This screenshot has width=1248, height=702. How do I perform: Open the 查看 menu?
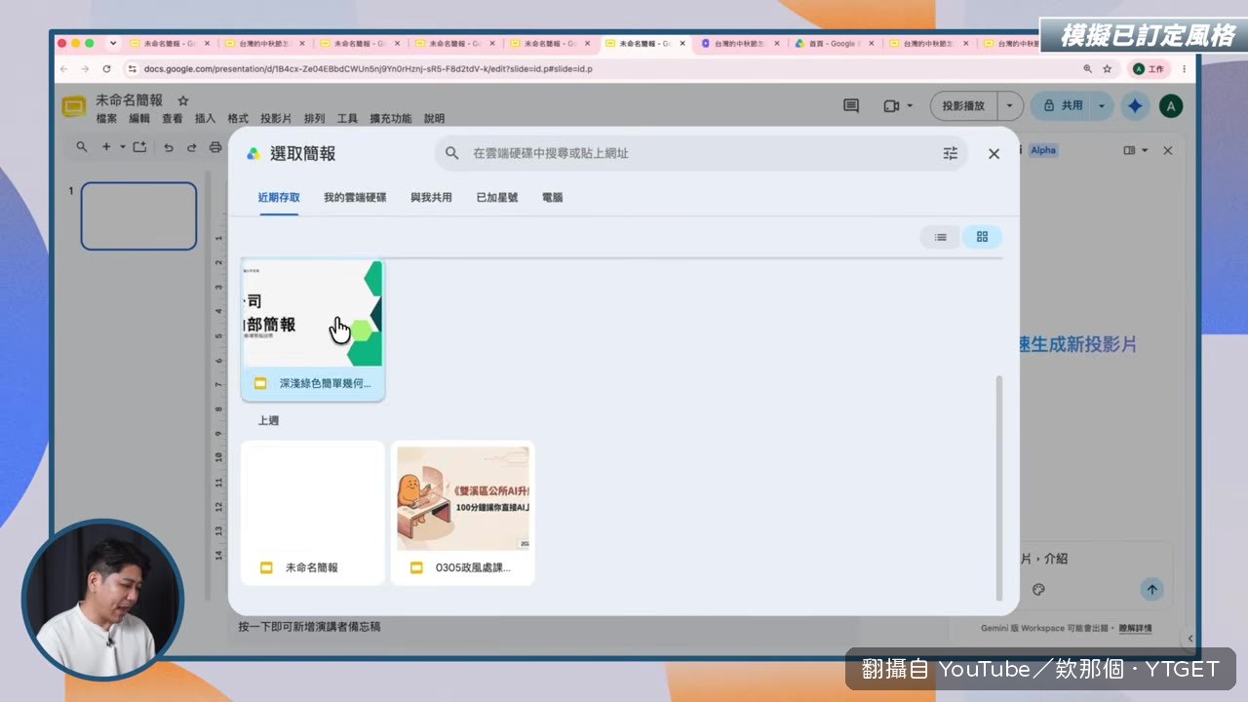click(x=173, y=118)
